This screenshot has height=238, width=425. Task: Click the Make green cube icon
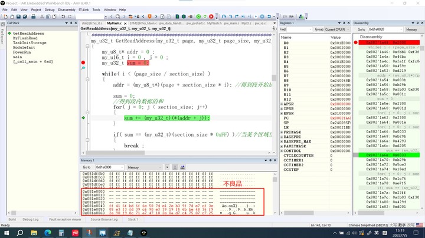tap(184, 16)
